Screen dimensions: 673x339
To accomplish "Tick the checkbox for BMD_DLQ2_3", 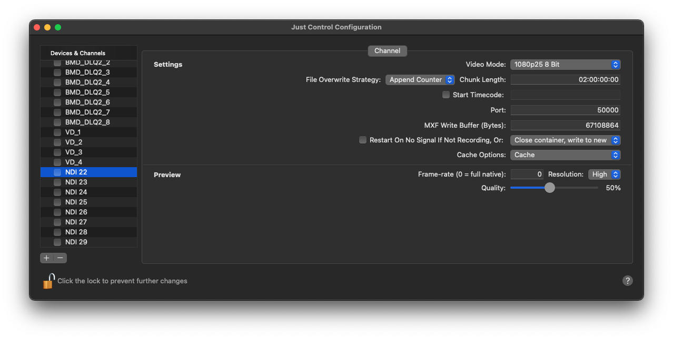I will 57,73.
